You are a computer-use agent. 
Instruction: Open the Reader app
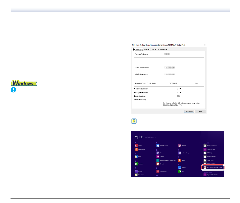[x=180, y=160]
